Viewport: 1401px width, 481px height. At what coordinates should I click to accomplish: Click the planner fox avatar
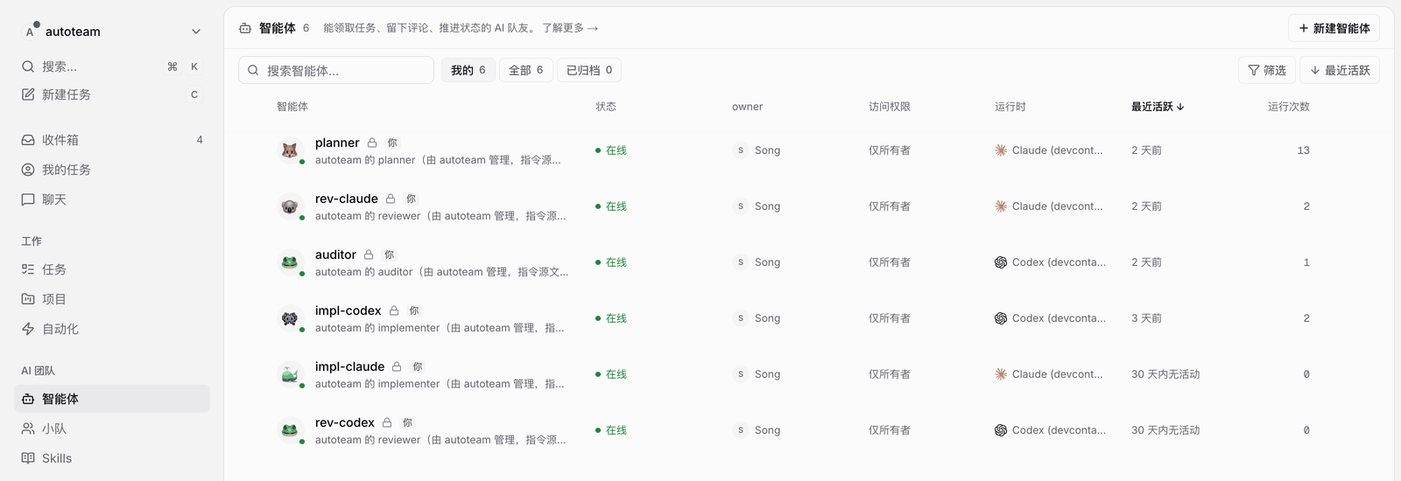tap(290, 150)
